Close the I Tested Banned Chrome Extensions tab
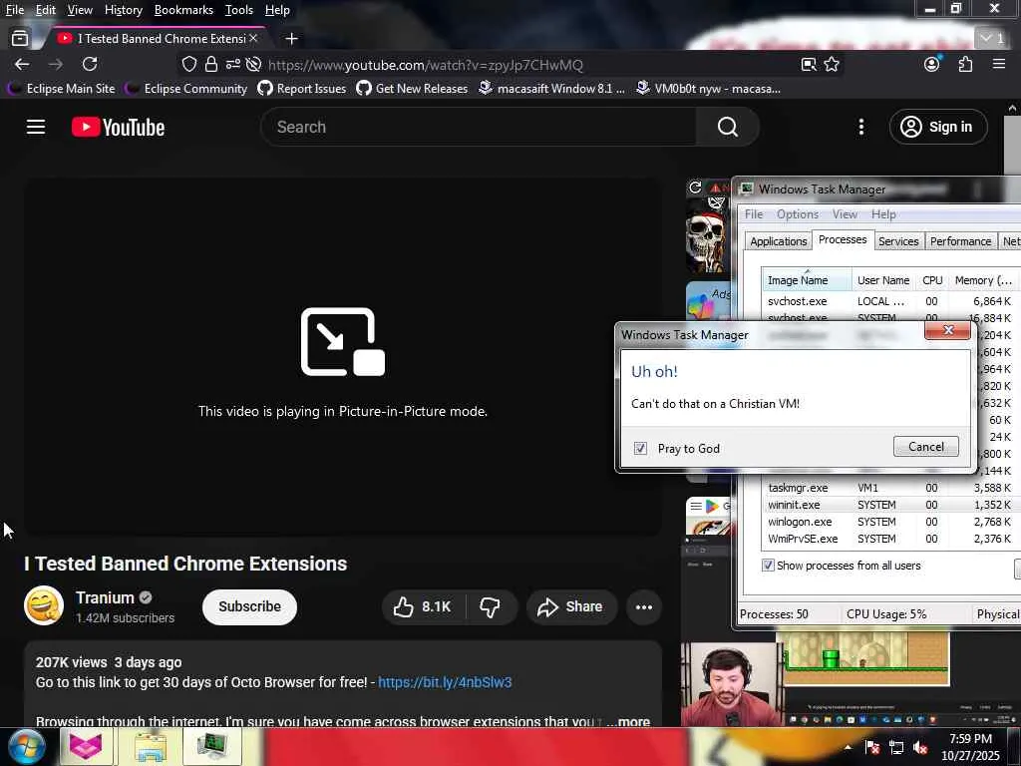The height and width of the screenshot is (766, 1021). click(x=253, y=39)
